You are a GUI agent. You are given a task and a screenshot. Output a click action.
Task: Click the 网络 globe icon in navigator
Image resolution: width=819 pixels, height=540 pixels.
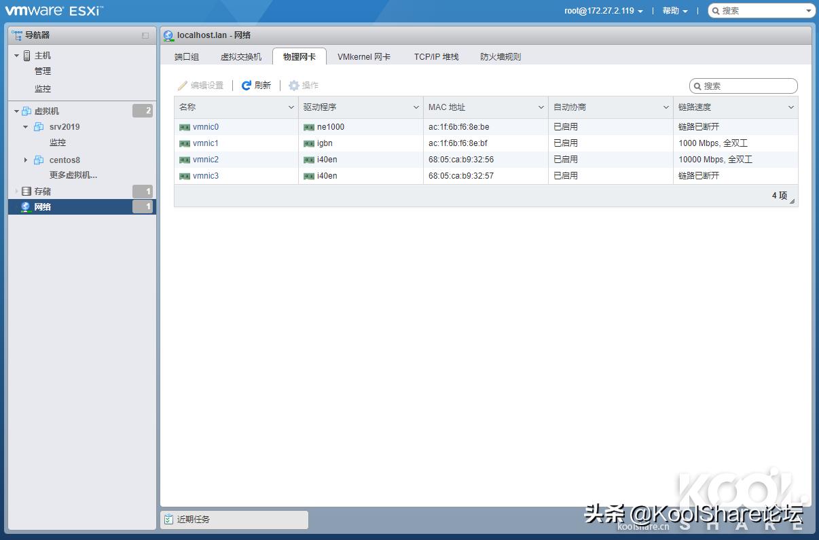tap(25, 206)
